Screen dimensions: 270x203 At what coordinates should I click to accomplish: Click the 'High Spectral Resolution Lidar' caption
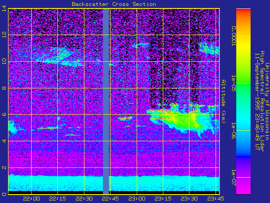tap(262, 101)
